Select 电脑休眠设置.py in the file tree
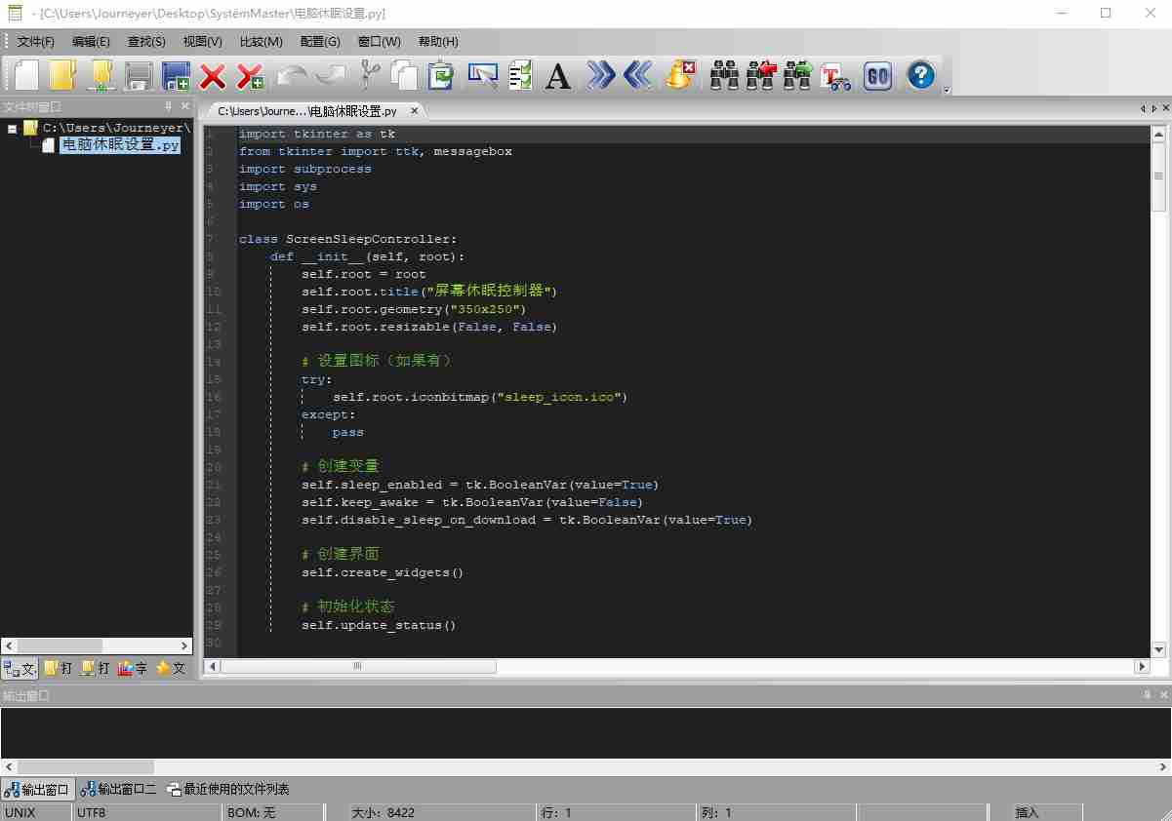Viewport: 1172px width, 821px height. 120,145
